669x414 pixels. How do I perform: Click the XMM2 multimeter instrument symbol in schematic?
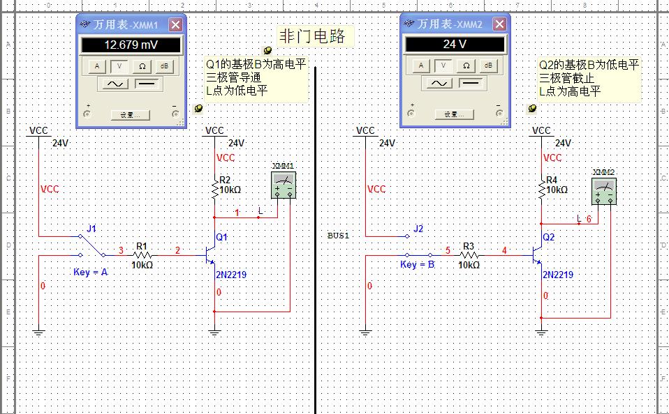coord(604,190)
